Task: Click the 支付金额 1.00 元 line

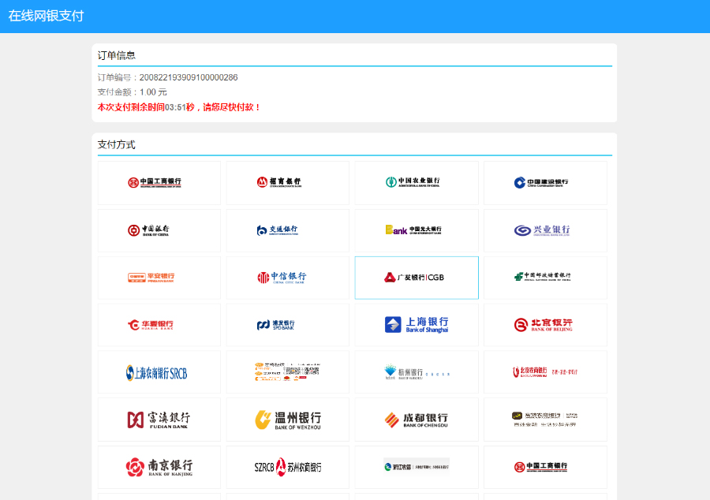Action: click(x=133, y=92)
